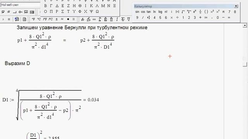Image resolution: width=248 pixels, height=139 pixels.
Task: Insert capital Gamma Γ Greek letter
Action: (x=51, y=6)
